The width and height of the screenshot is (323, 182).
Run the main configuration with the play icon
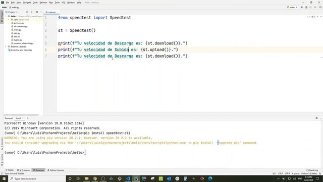(302, 7)
